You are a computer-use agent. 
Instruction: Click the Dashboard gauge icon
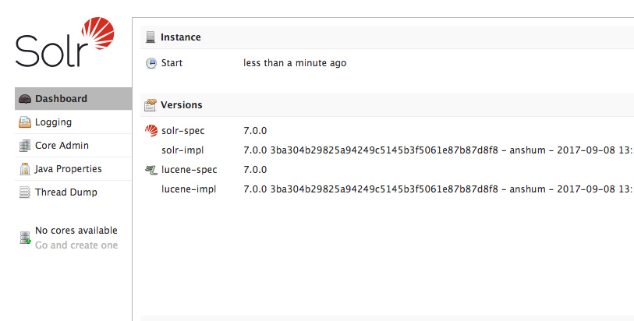(25, 99)
